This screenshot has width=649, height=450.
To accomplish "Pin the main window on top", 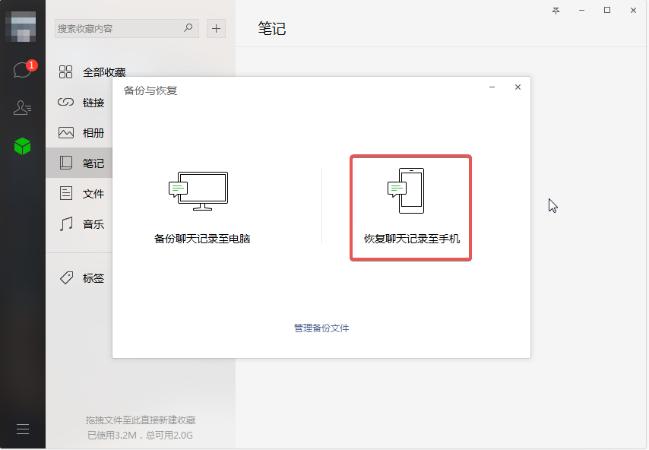I will pos(556,11).
